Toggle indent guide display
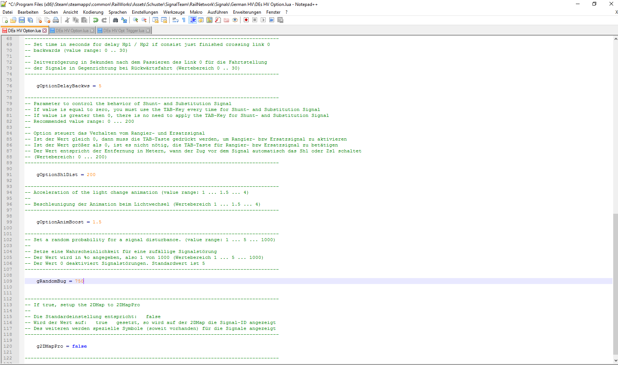The image size is (618, 365). pyautogui.click(x=192, y=20)
